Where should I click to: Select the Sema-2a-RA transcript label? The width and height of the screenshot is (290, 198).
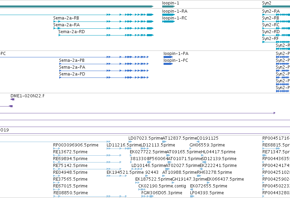coord(66,25)
